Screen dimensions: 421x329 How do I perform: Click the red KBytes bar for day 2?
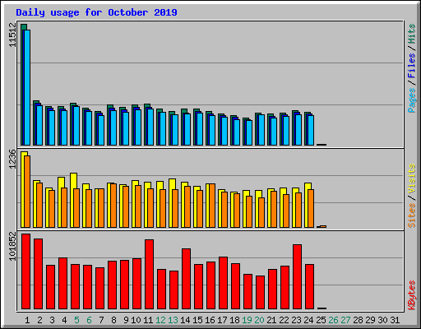click(38, 274)
